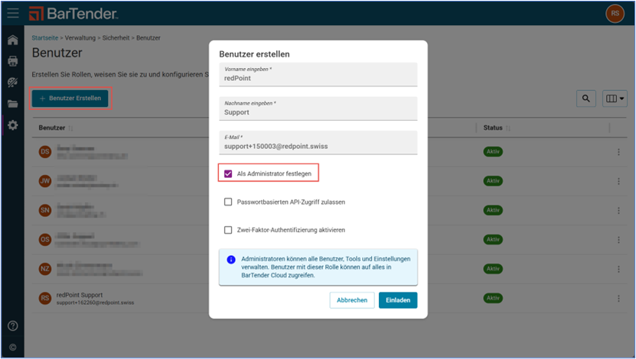
Task: Click the Einladen button
Action: (x=397, y=300)
